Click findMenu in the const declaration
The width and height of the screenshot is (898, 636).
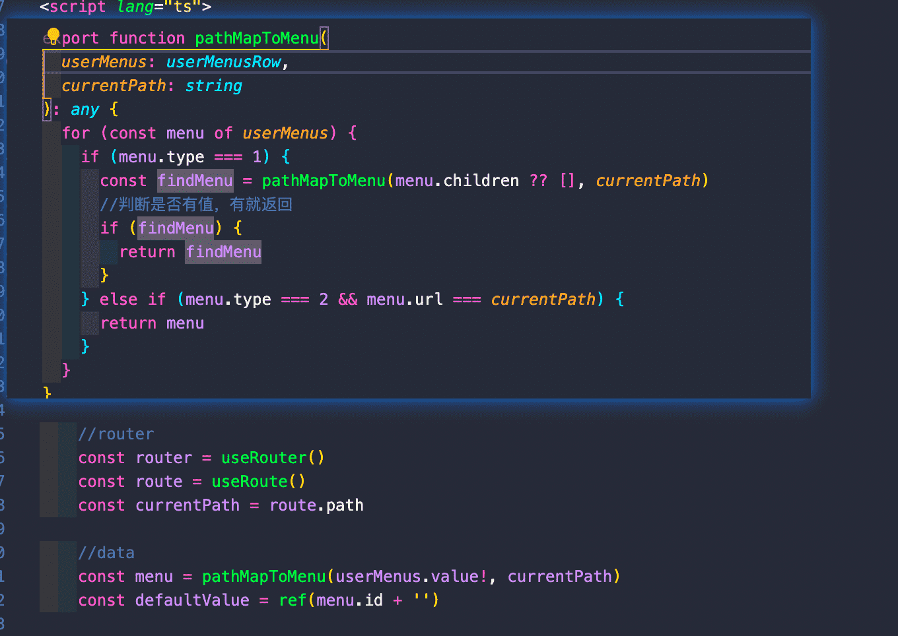pos(195,181)
